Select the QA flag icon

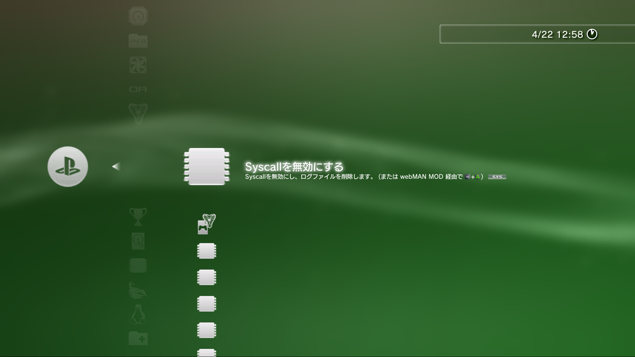[x=138, y=89]
